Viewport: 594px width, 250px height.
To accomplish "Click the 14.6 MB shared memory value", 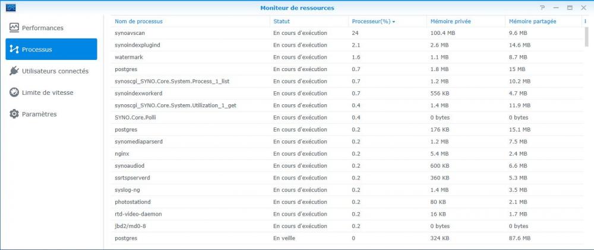I will (519, 45).
